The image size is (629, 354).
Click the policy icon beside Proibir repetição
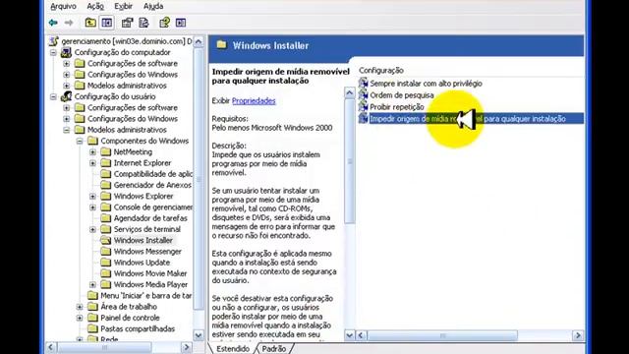tap(364, 106)
